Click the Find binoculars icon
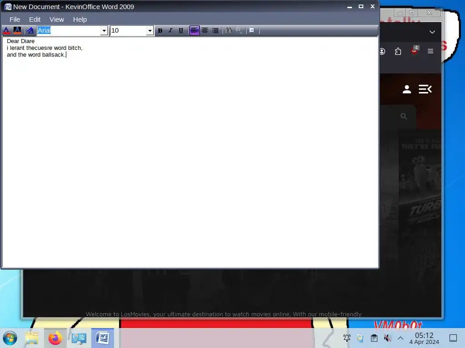This screenshot has width=465, height=348. [229, 30]
